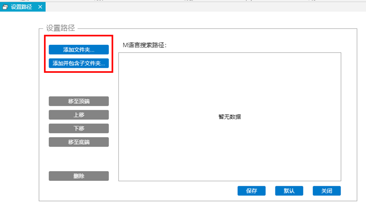
Task: Click the 上移 button
Action: (79, 115)
